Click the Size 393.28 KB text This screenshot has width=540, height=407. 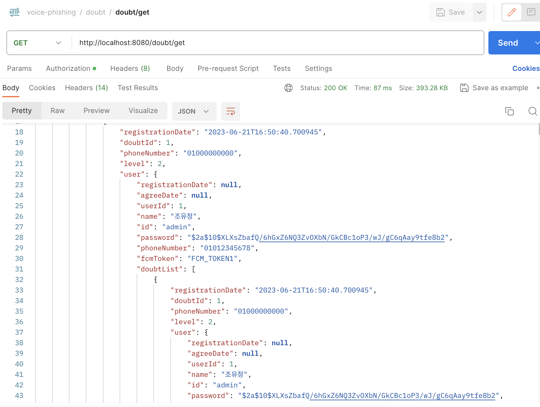[423, 88]
